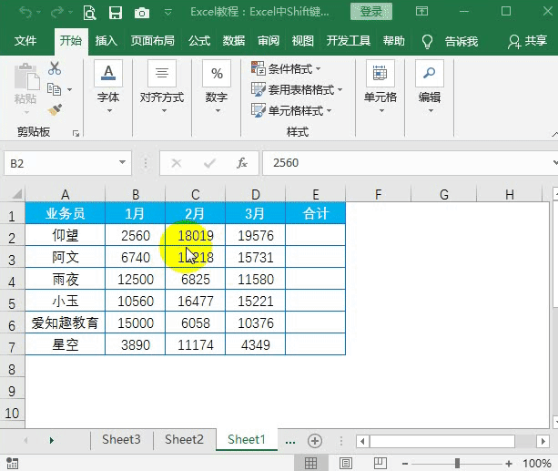Open 套用表格格式 table format menu
The width and height of the screenshot is (558, 471).
coord(297,89)
